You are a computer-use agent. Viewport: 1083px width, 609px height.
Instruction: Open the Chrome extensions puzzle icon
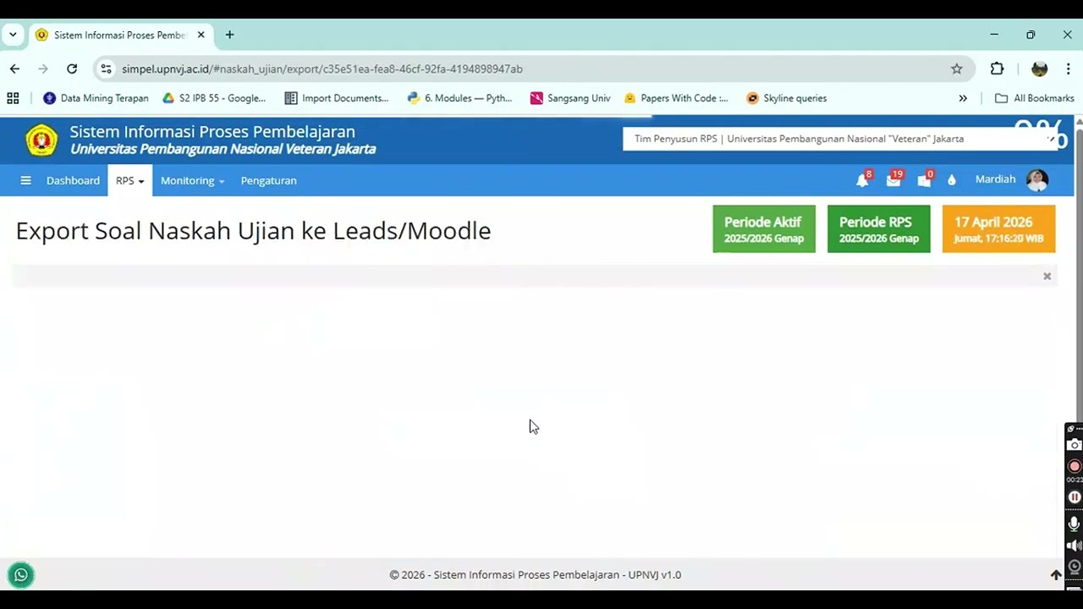click(998, 69)
